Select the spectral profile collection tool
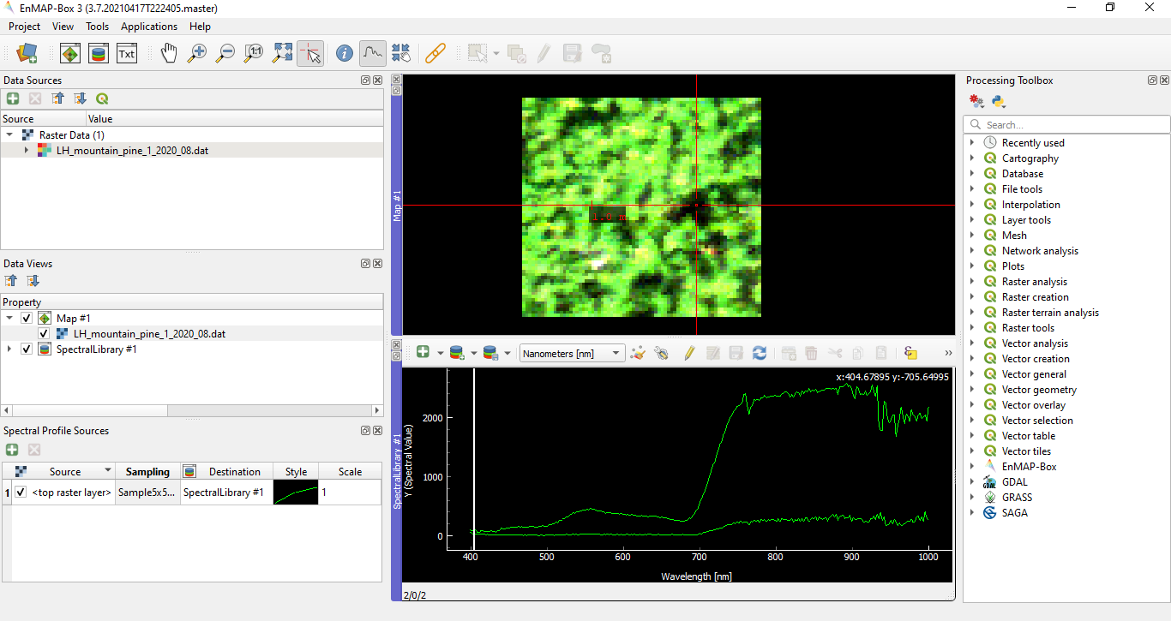 click(372, 52)
